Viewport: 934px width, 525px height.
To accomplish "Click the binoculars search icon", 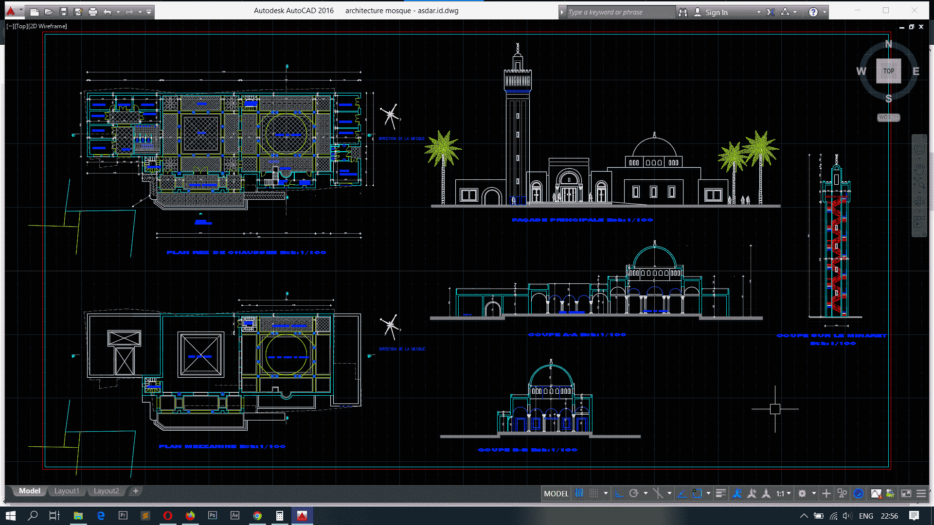I will tap(683, 12).
